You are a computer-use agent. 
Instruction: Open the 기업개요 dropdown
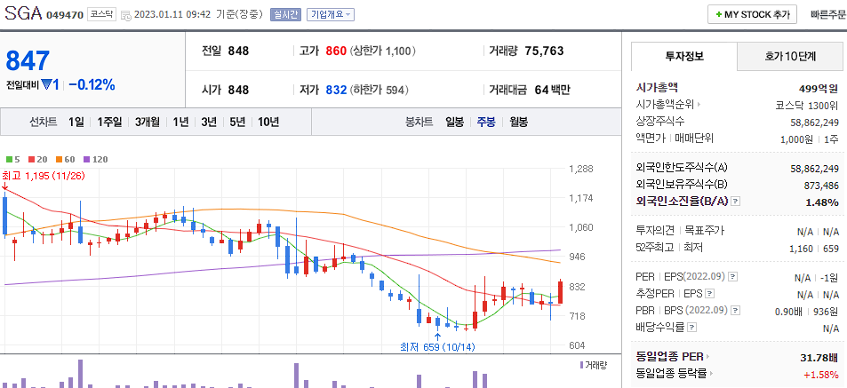tap(331, 14)
